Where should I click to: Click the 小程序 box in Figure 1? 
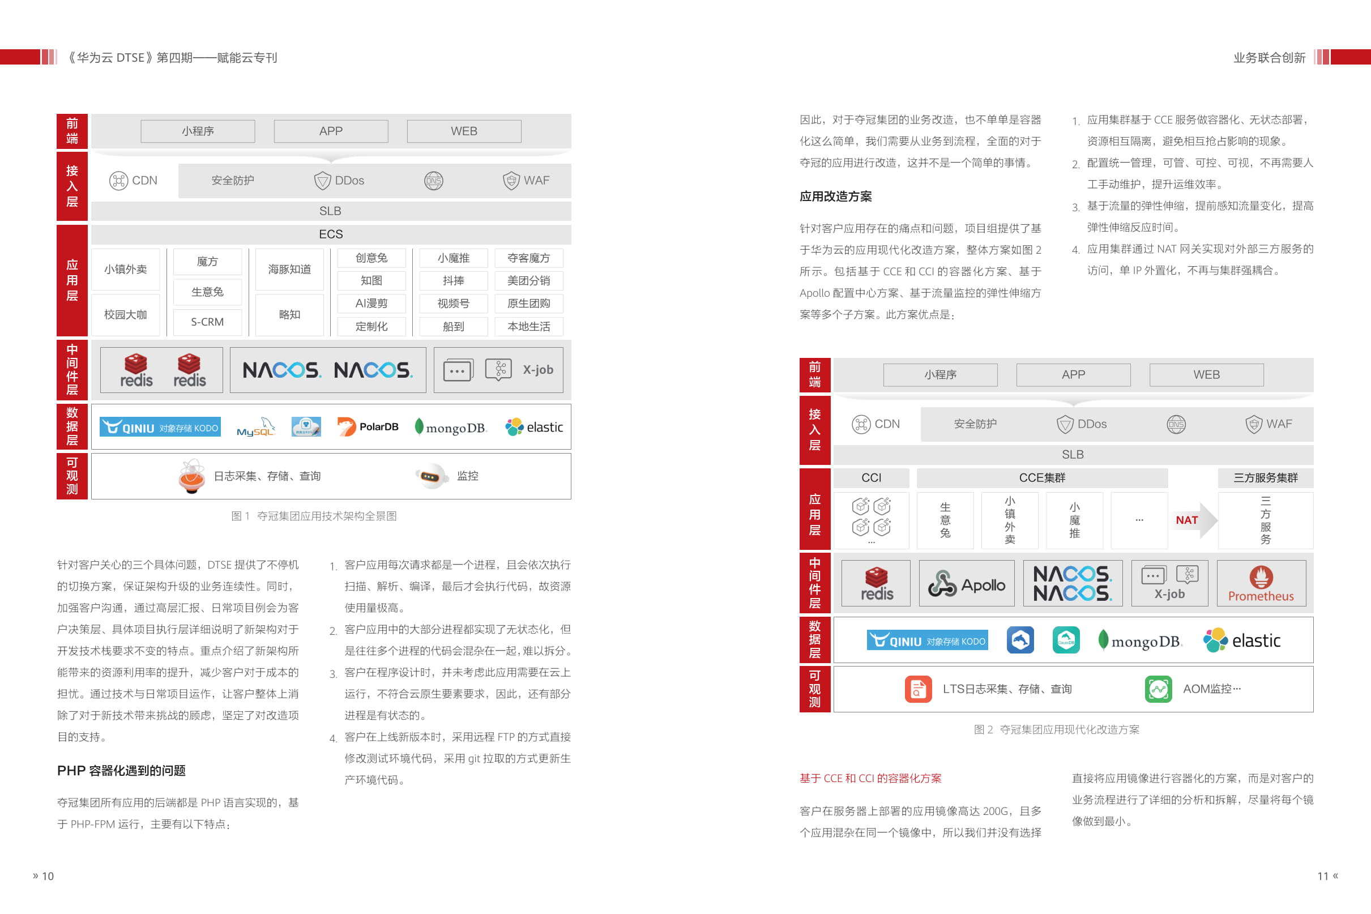click(x=198, y=131)
